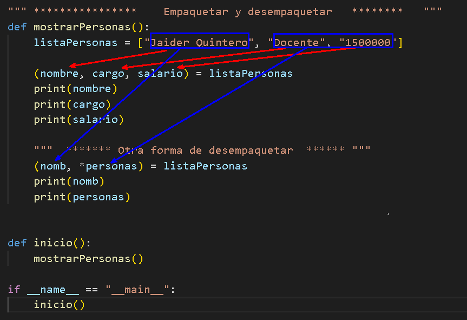Click the string "Docente"

[x=297, y=42]
